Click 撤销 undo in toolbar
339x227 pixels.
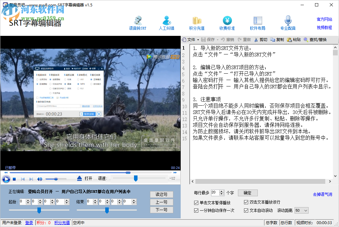point(227,40)
